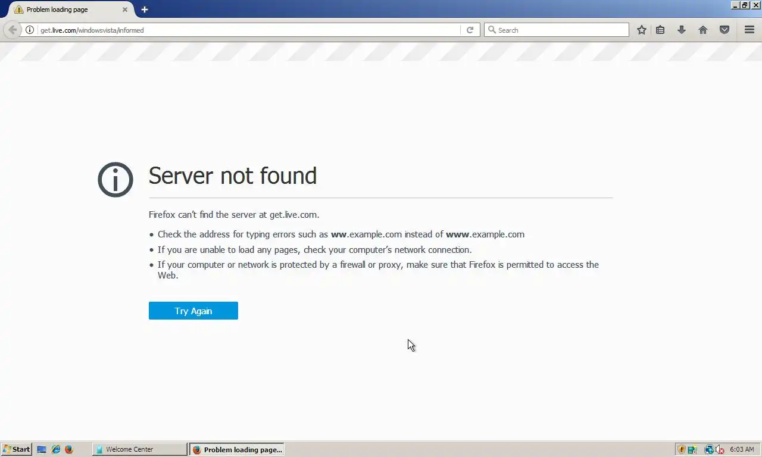Click the search magnifier icon

tap(492, 30)
